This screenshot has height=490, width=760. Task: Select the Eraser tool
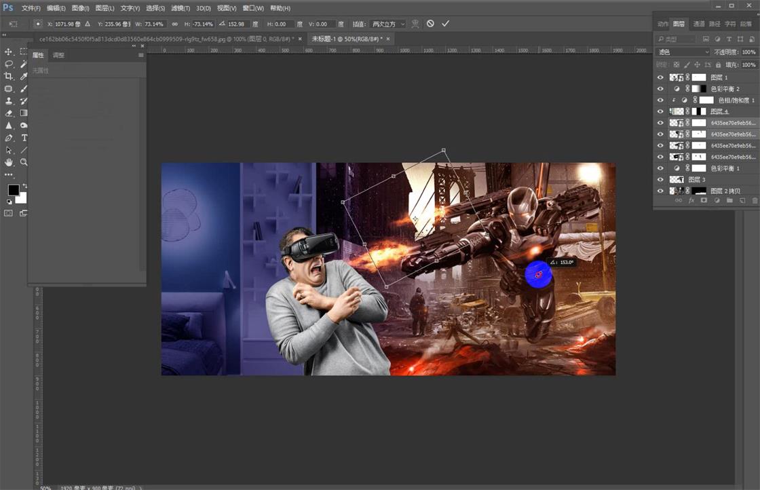click(9, 113)
